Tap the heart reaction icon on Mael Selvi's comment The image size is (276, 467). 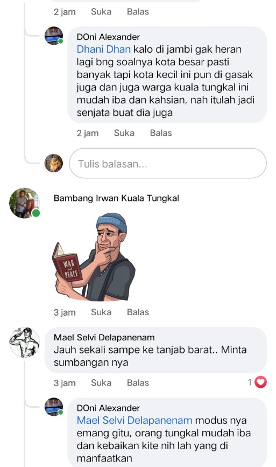pyautogui.click(x=260, y=382)
